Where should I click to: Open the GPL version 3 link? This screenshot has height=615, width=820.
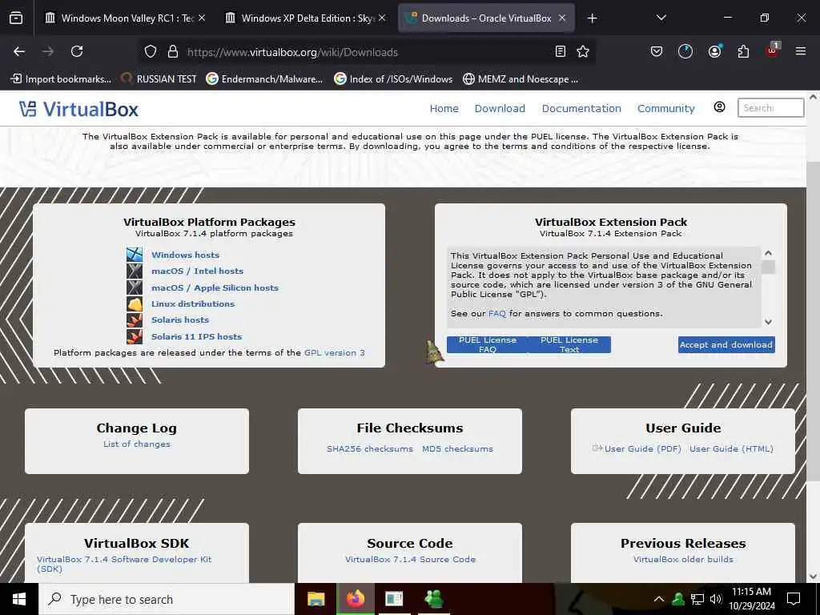(x=334, y=352)
